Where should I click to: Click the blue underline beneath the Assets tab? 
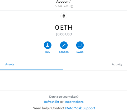tap(31, 70)
